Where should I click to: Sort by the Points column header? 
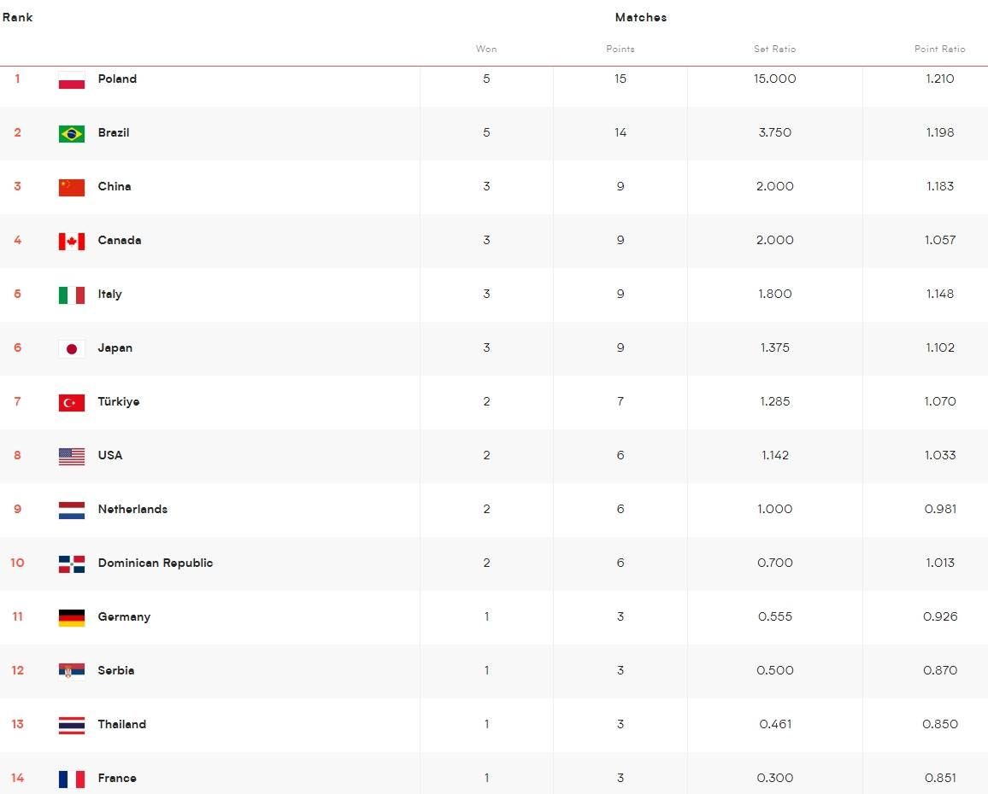620,49
